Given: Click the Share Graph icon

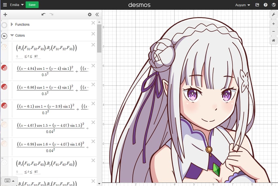Looking at the screenshot, I should tap(257, 5).
